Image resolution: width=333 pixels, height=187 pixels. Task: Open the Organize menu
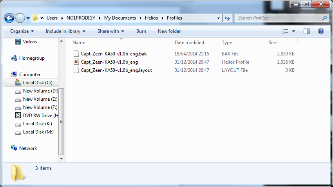click(22, 31)
